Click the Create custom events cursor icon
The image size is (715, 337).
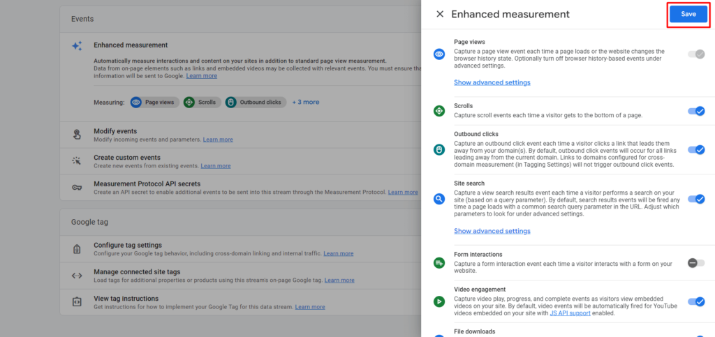[x=77, y=160]
